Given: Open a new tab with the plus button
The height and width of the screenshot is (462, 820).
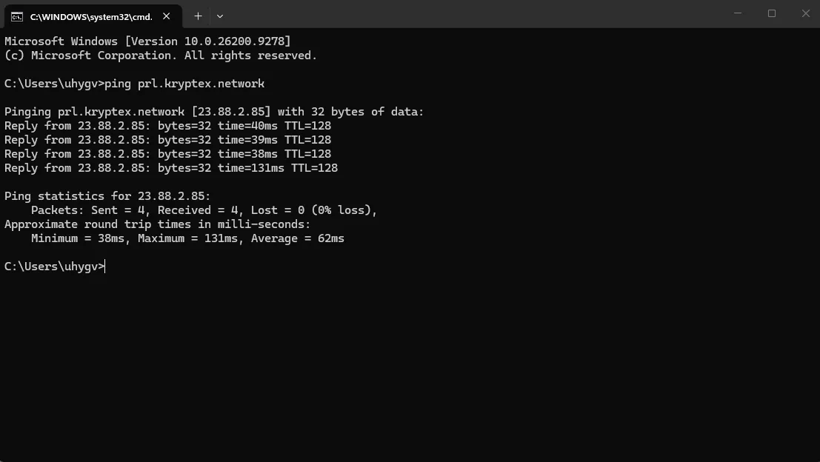Looking at the screenshot, I should point(199,16).
